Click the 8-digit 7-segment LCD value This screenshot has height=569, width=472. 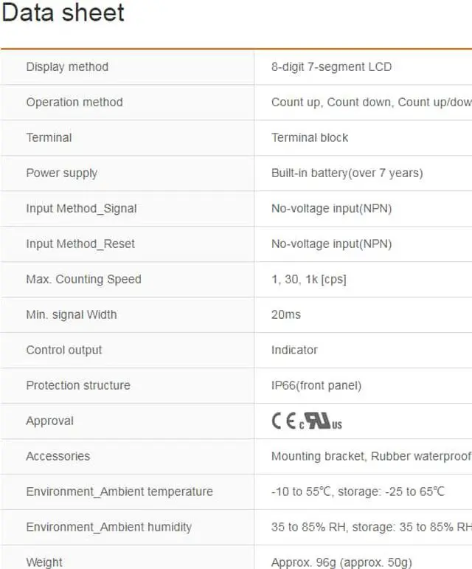(331, 66)
